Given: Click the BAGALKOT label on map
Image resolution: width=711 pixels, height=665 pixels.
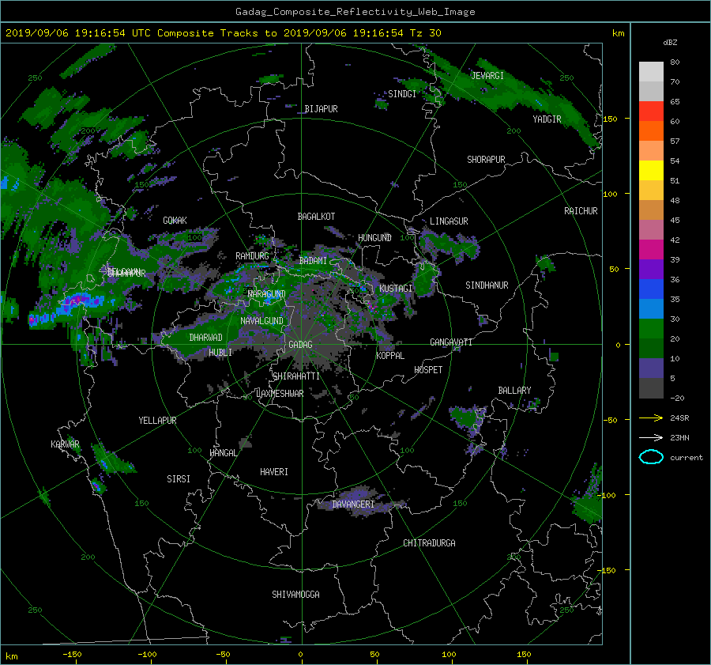Looking at the screenshot, I should pos(316,217).
